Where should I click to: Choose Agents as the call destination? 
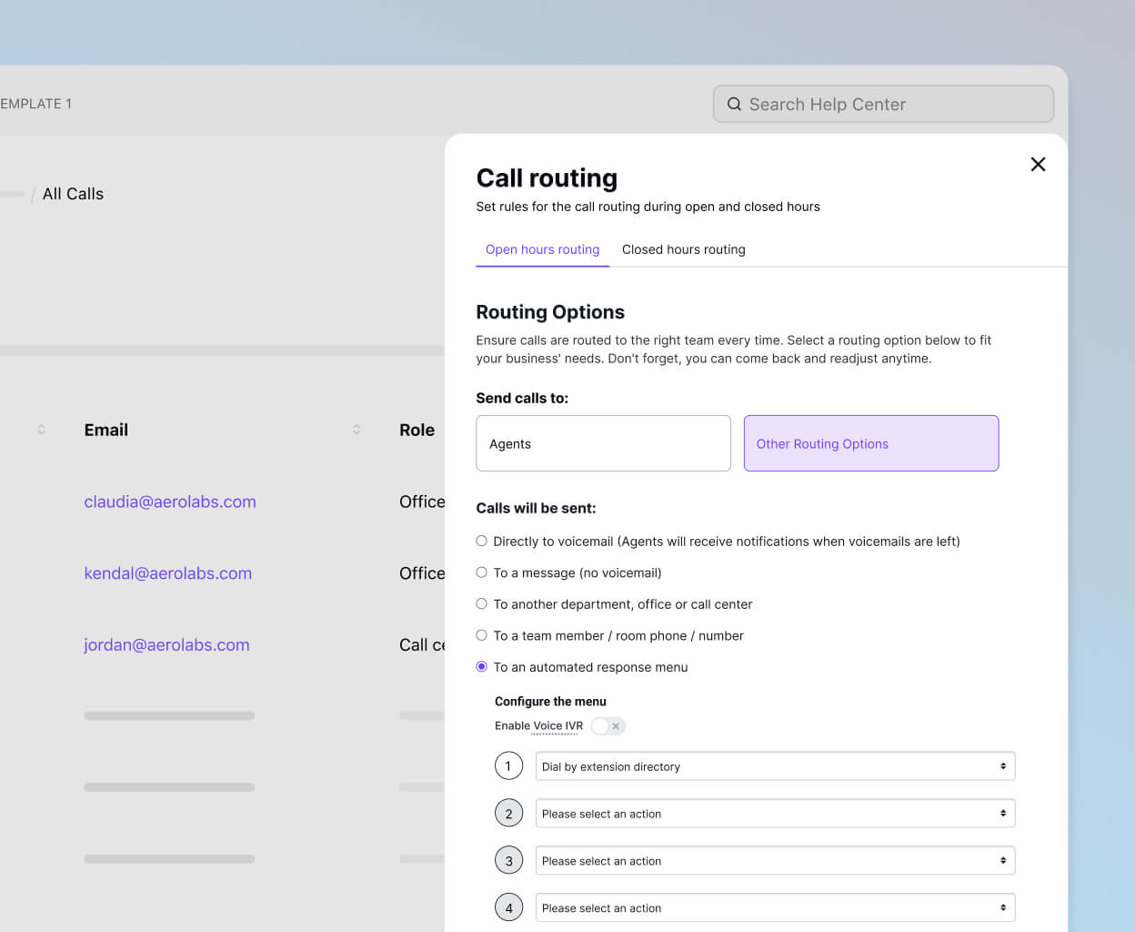point(603,443)
